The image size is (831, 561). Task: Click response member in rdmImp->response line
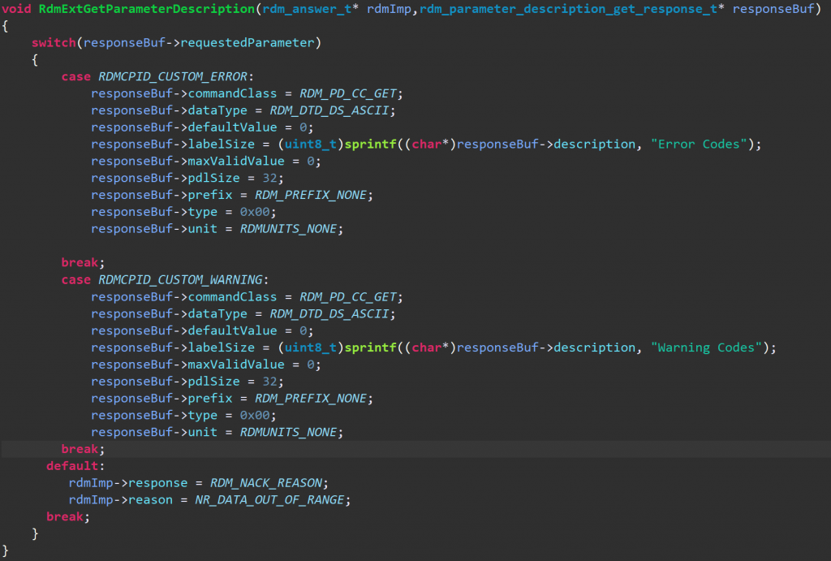pos(158,483)
